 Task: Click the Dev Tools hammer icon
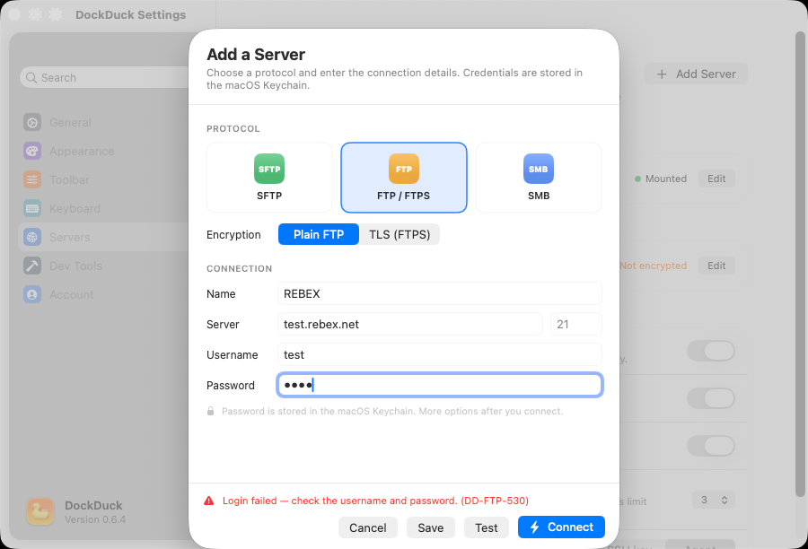[32, 266]
